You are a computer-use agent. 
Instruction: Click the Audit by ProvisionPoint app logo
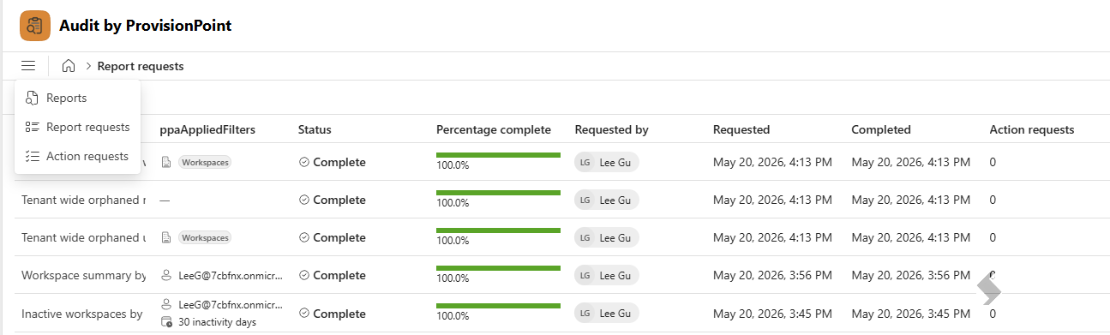(35, 26)
